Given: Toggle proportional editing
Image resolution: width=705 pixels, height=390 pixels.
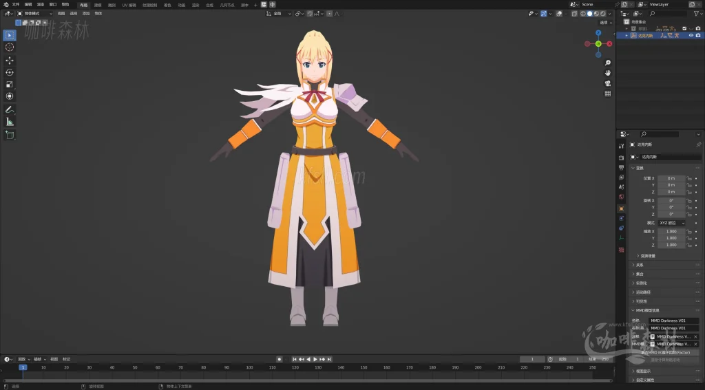Looking at the screenshot, I should (x=330, y=14).
